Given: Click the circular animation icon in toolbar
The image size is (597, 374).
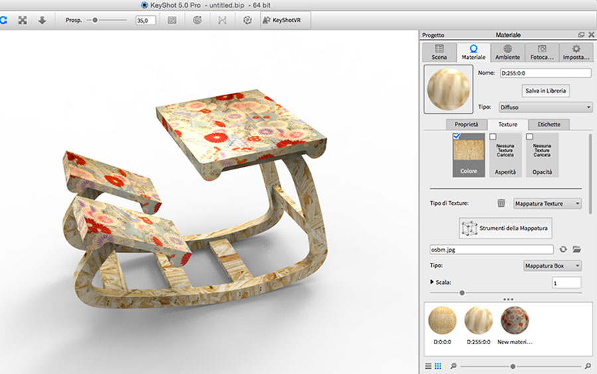Looking at the screenshot, I should [x=247, y=20].
